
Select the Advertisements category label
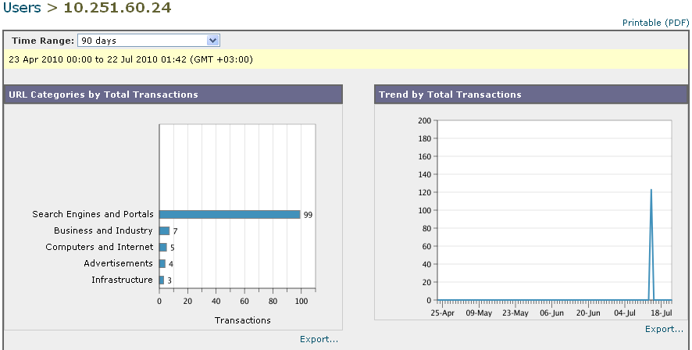118,263
